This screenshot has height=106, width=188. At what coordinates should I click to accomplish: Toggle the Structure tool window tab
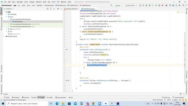click(1, 68)
